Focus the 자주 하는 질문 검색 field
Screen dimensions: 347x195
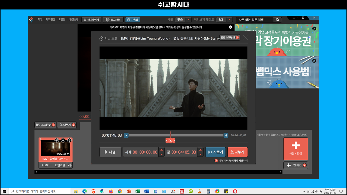(255, 20)
